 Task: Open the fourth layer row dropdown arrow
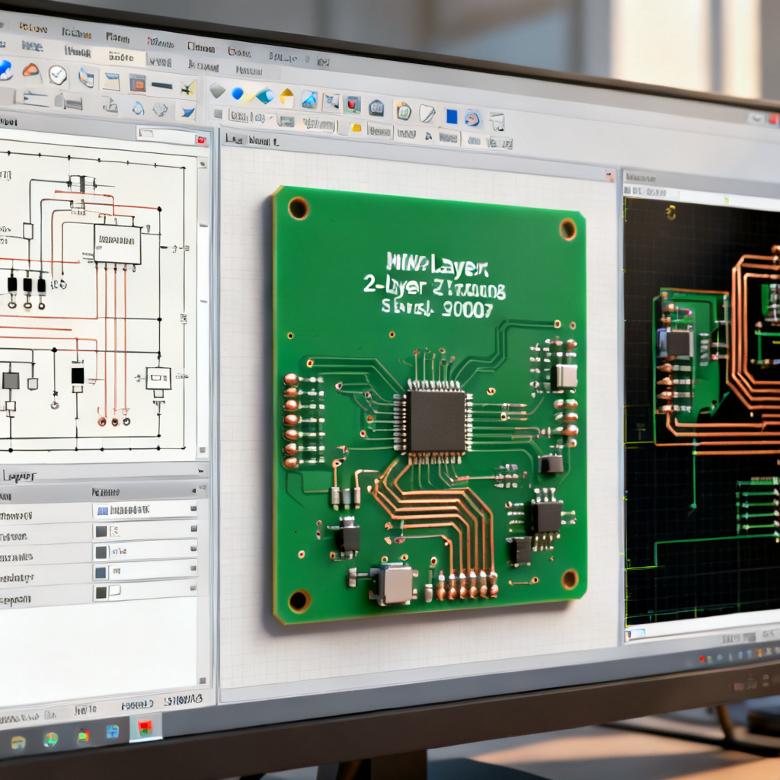[x=193, y=568]
